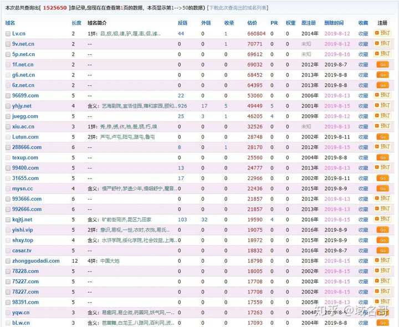Tick the 288666.com row checkbox
The height and width of the screenshot is (327, 399).
(8, 147)
